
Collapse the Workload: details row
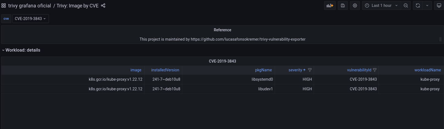pos(3,50)
